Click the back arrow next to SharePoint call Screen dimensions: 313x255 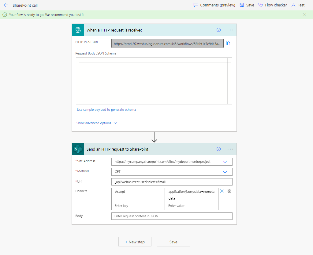tap(6, 5)
